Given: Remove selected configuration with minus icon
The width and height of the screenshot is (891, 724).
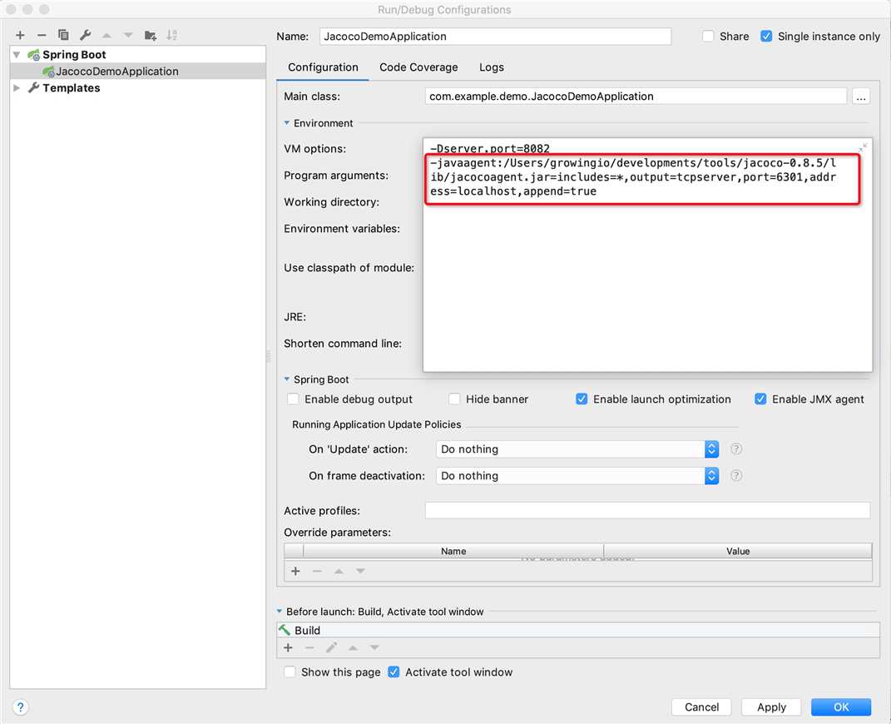Looking at the screenshot, I should coord(42,35).
